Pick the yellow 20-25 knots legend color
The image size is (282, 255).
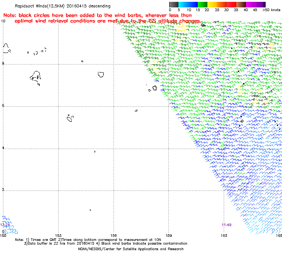point(212,4)
